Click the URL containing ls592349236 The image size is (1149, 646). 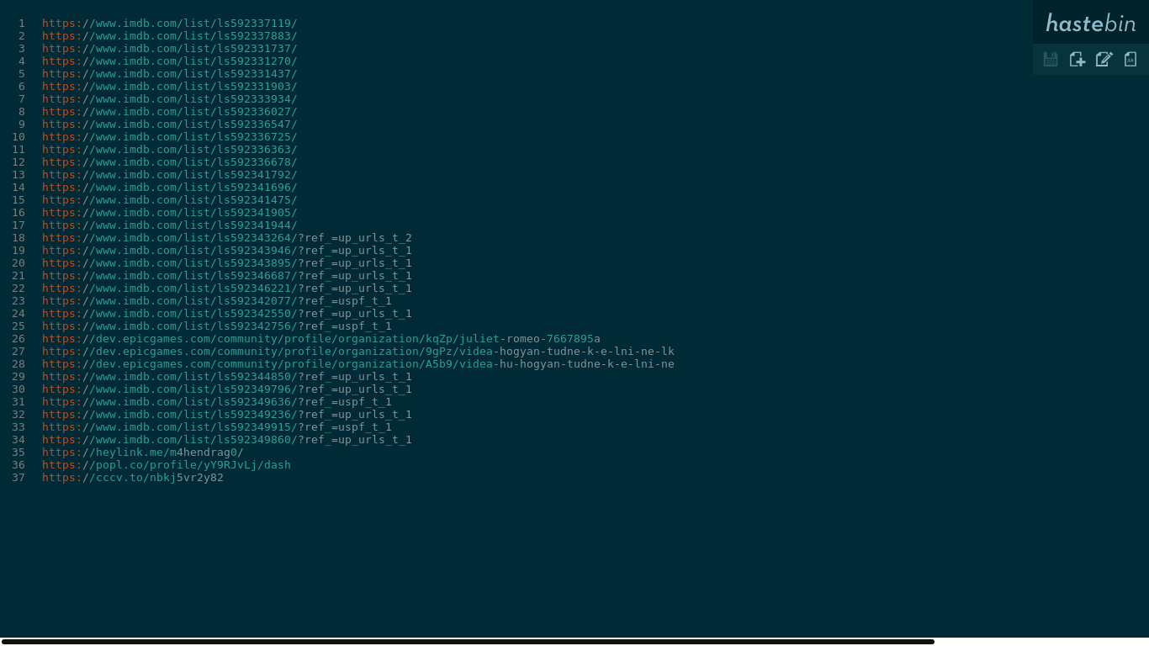coord(227,415)
